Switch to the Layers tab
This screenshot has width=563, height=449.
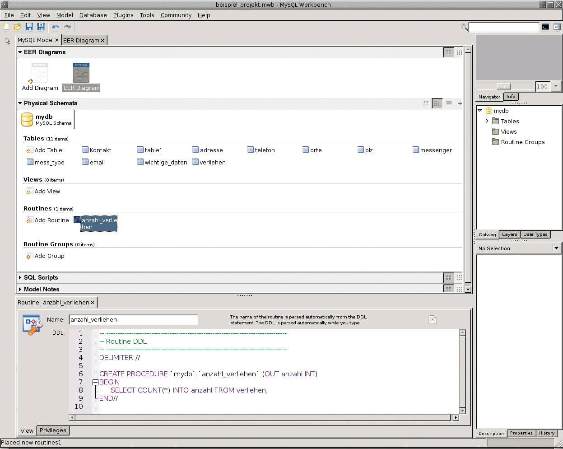click(509, 234)
